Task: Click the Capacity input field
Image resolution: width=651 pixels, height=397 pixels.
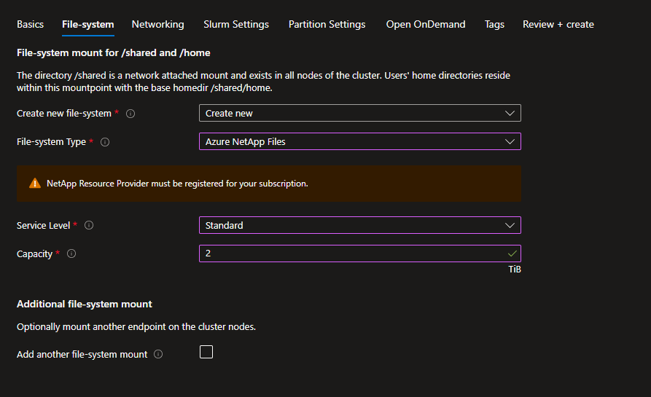Action: (x=354, y=254)
